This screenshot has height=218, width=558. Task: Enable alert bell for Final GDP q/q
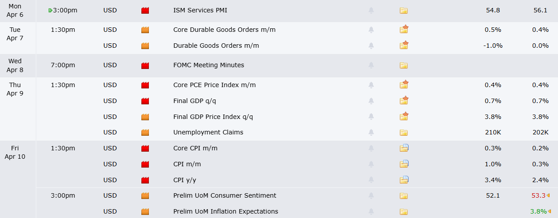click(x=371, y=101)
